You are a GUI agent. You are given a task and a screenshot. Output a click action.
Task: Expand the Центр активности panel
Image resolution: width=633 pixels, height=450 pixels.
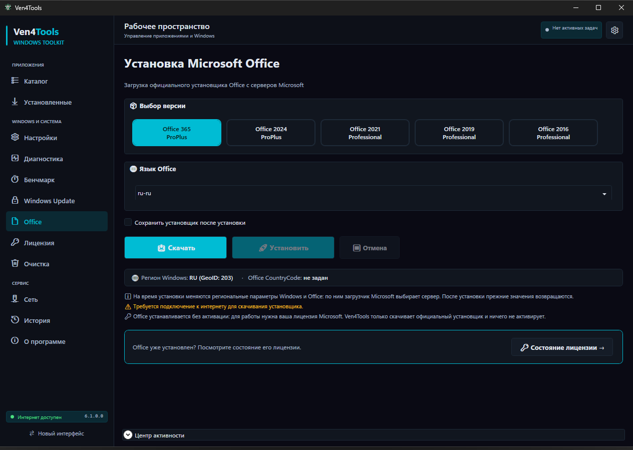[x=128, y=435]
